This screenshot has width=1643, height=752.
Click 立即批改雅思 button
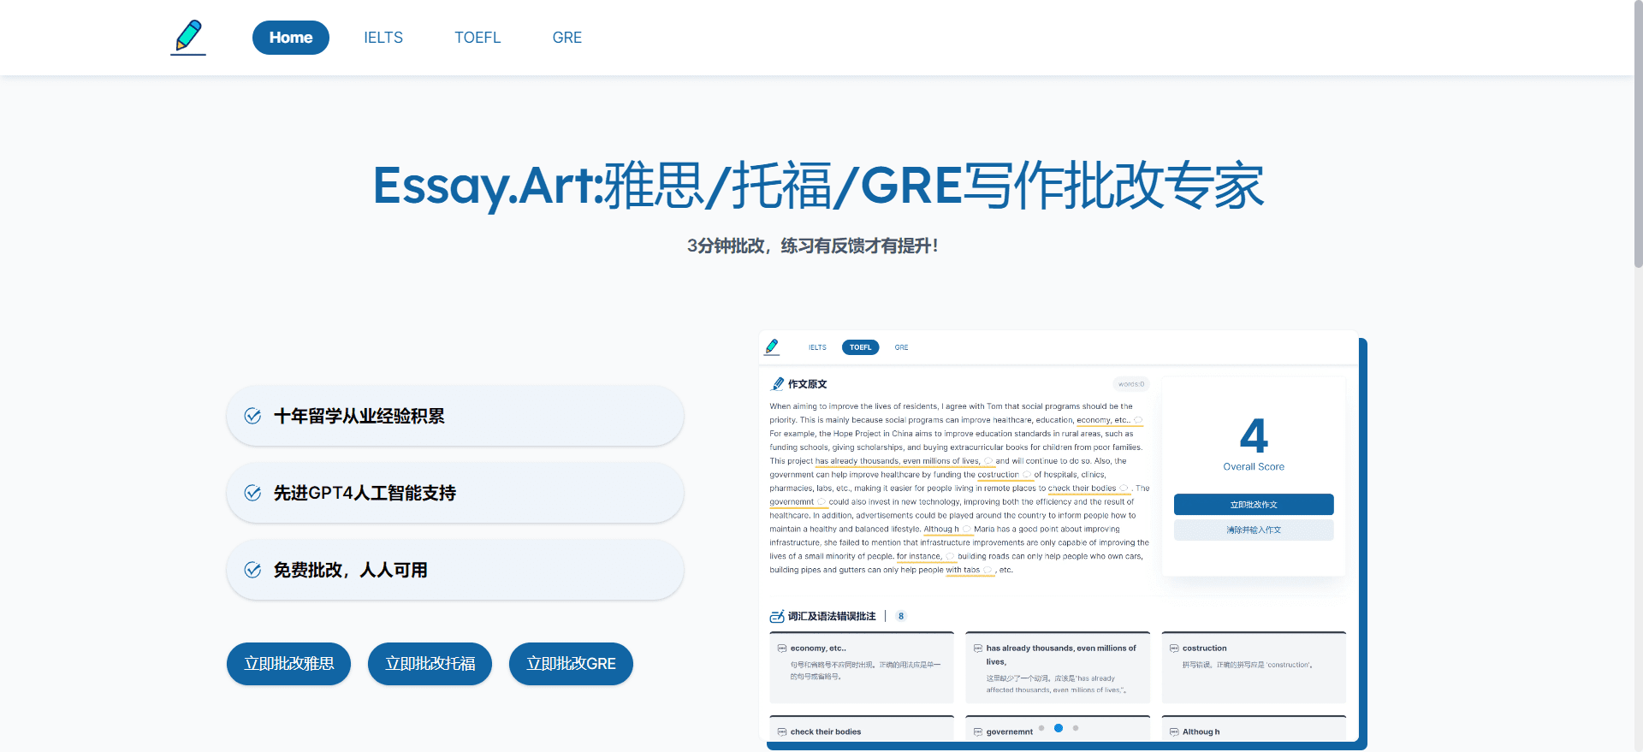289,664
